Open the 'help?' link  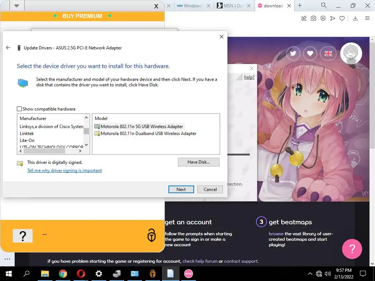point(249,77)
